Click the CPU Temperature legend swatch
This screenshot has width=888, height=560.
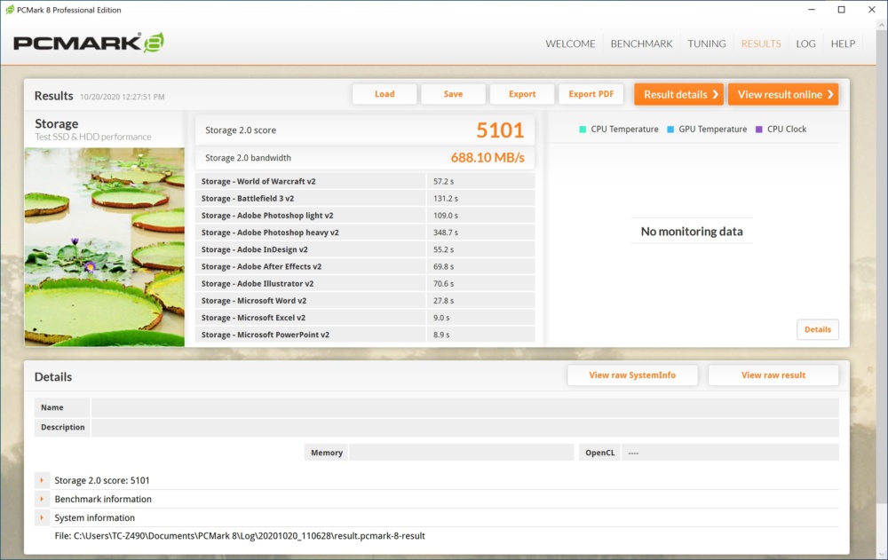tap(583, 129)
